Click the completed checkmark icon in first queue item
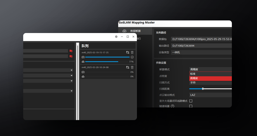Viewport: 257px width, 136px height. tap(132, 57)
